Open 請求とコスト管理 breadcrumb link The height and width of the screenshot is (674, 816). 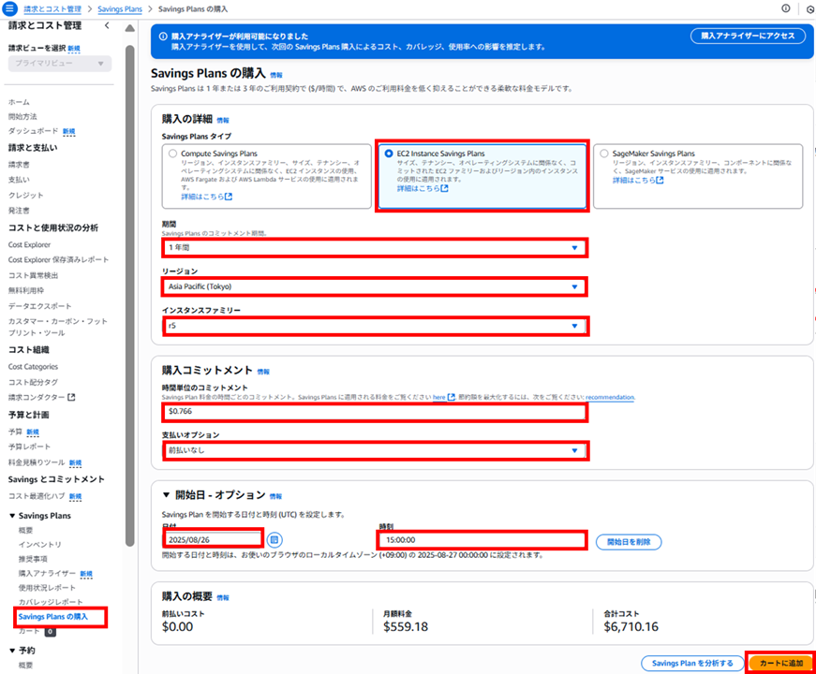click(52, 8)
